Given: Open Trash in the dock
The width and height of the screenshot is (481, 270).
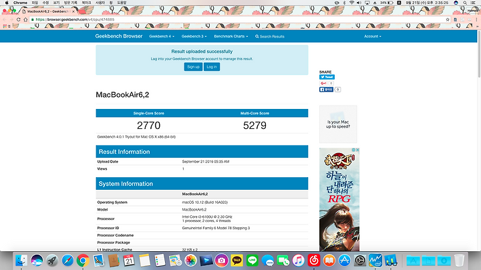Looking at the screenshot, I should coord(459,261).
